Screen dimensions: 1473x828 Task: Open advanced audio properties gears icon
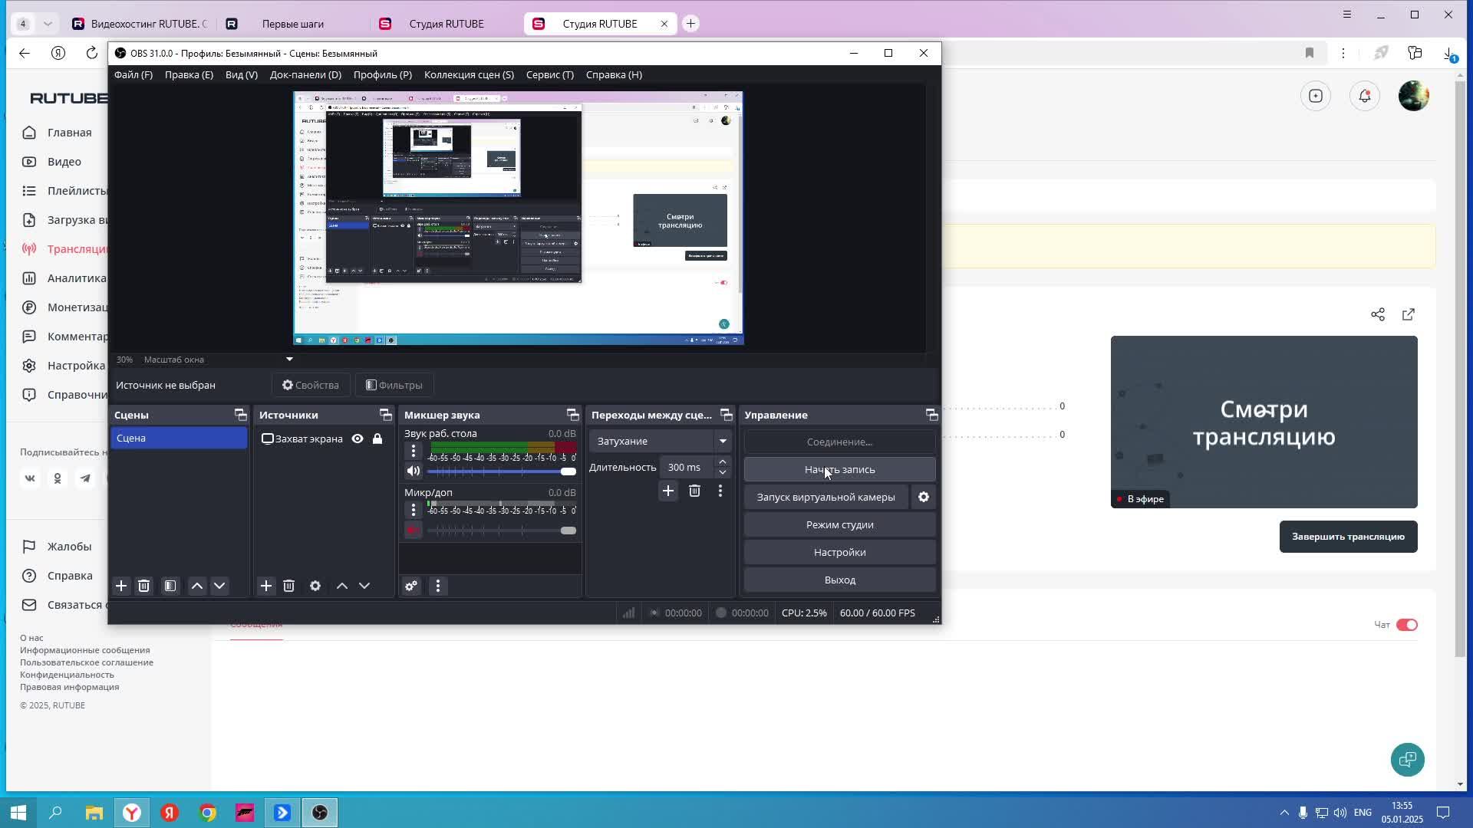pos(411,586)
